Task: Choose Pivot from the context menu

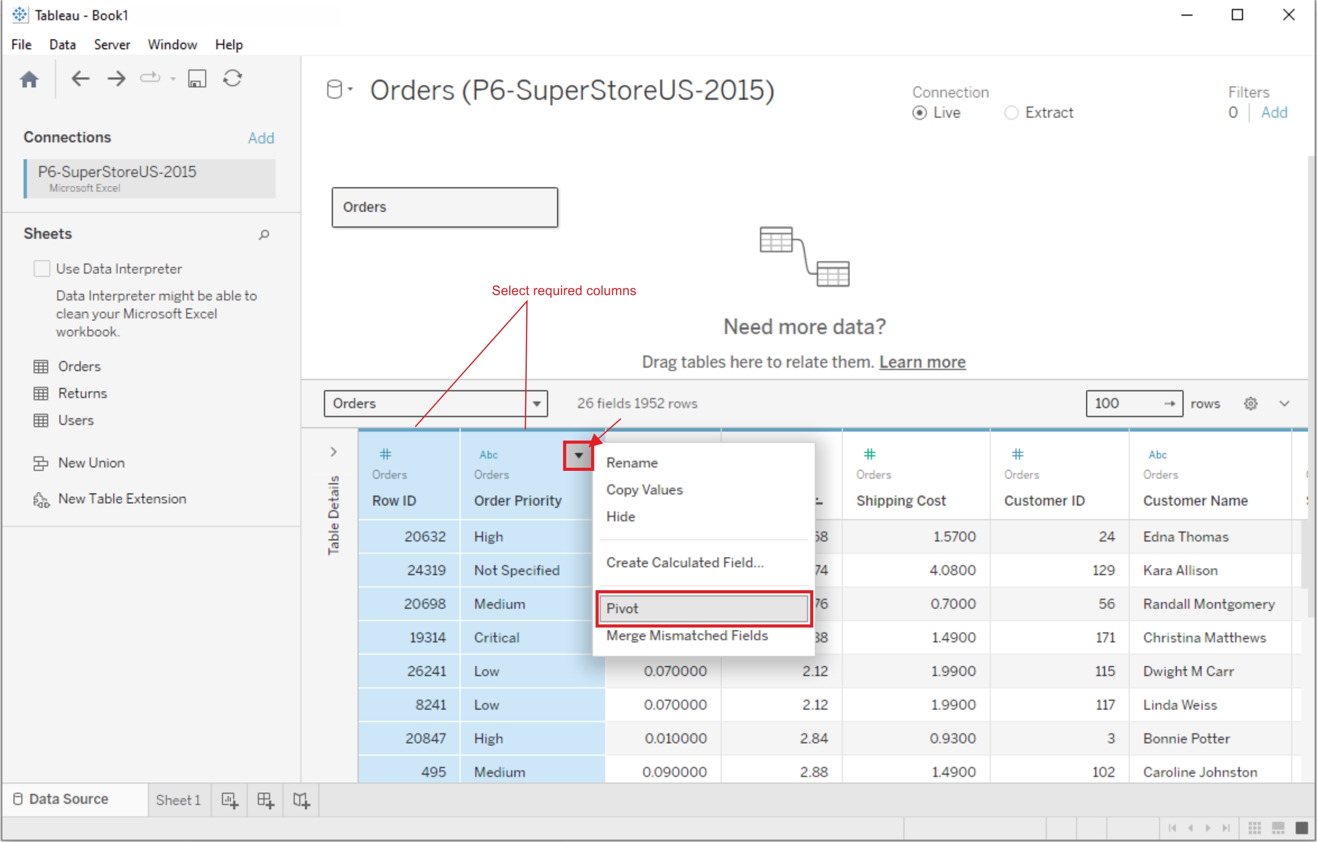Action: coord(704,609)
